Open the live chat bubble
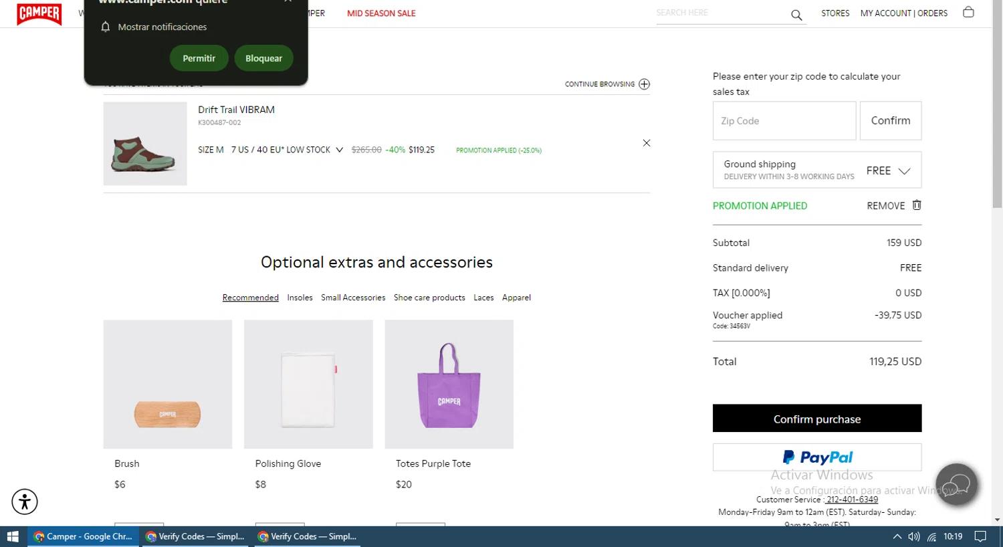The image size is (1003, 547). click(957, 484)
